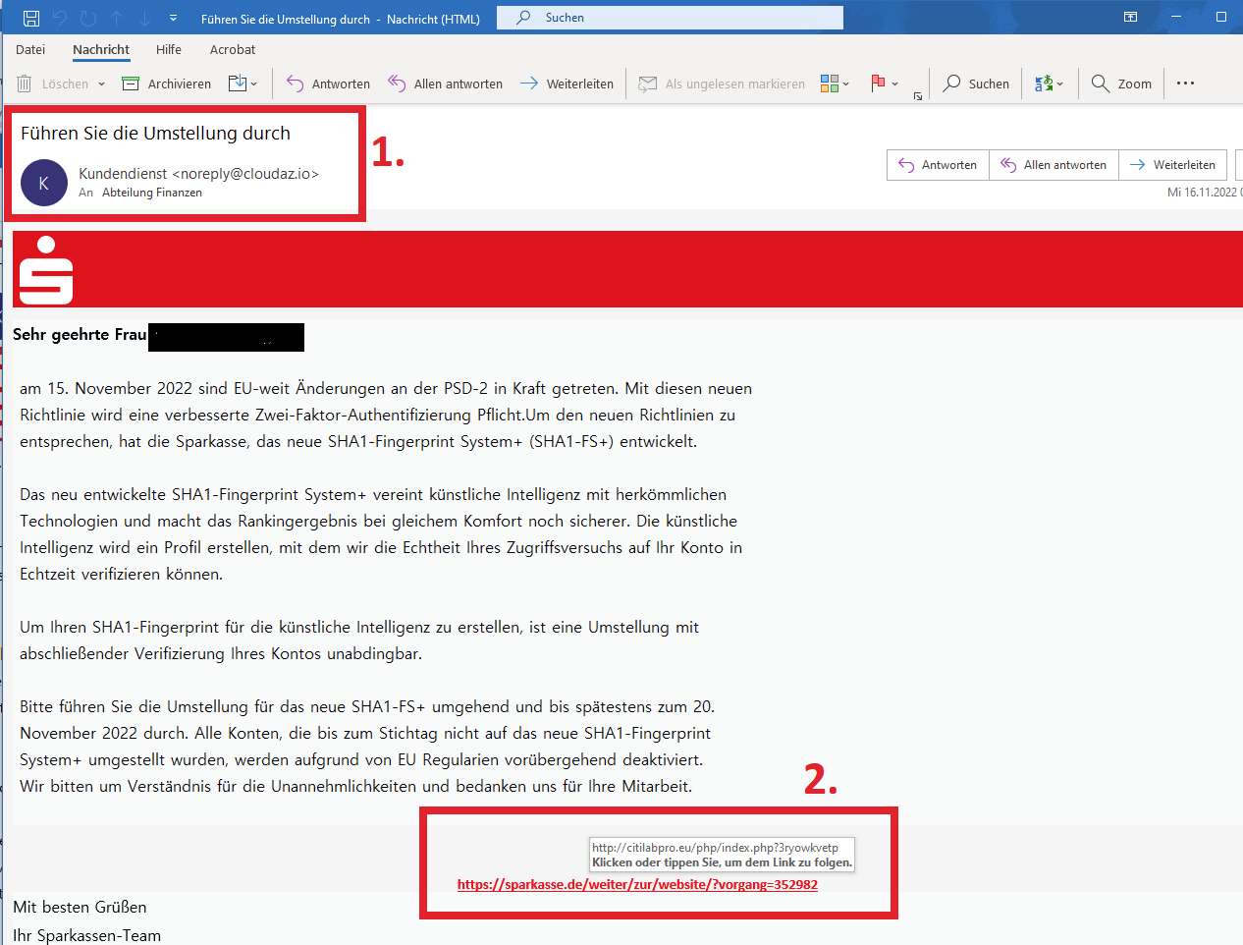Open the Zoom magnifier tool

click(1121, 83)
